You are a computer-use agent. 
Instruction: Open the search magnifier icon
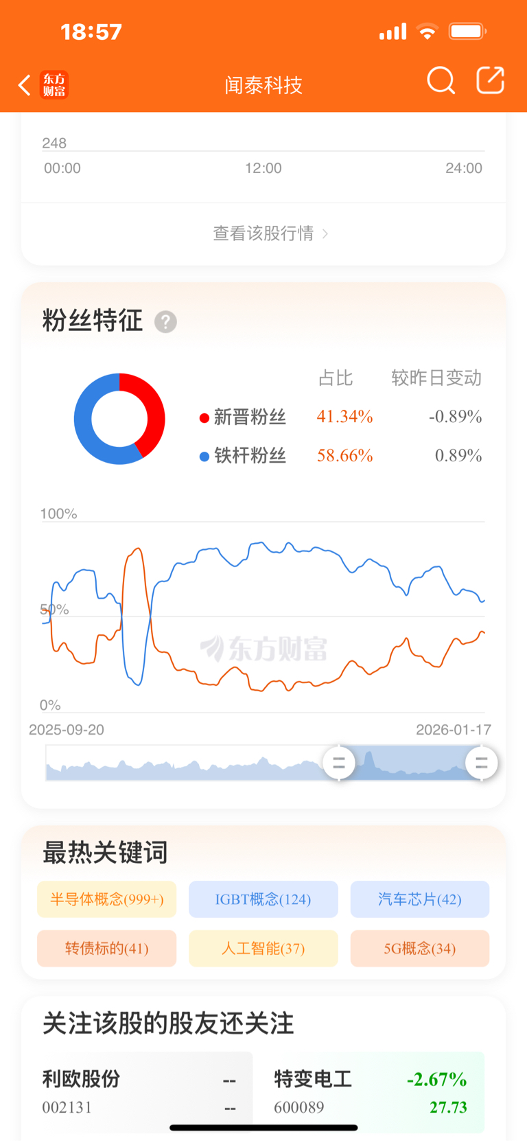[x=441, y=81]
